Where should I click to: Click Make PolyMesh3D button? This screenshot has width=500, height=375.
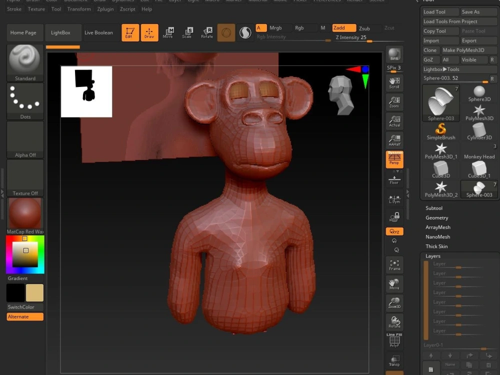(469, 50)
